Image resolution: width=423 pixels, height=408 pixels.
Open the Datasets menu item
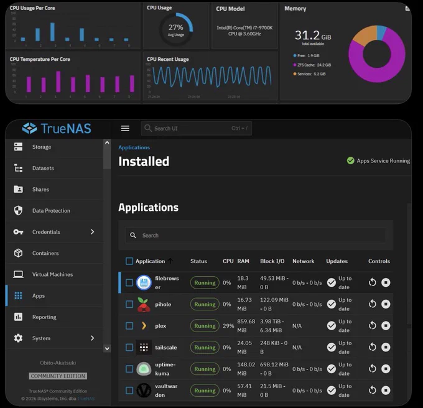pos(55,168)
